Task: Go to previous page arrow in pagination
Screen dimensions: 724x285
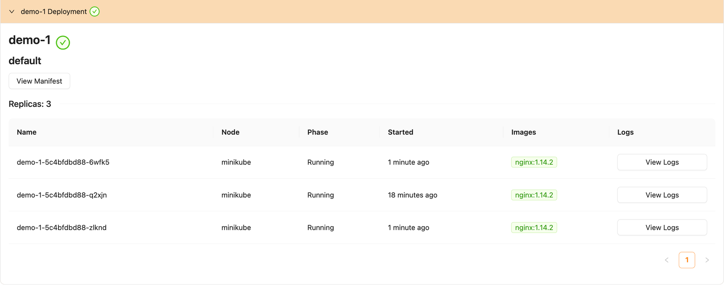Action: coord(667,260)
